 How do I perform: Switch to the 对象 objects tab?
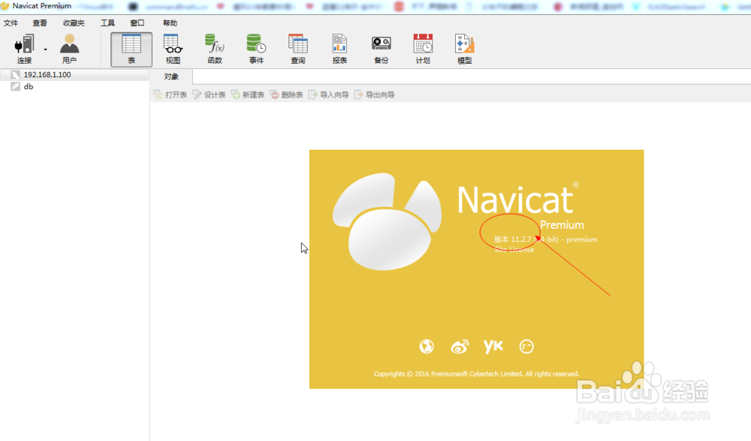171,76
